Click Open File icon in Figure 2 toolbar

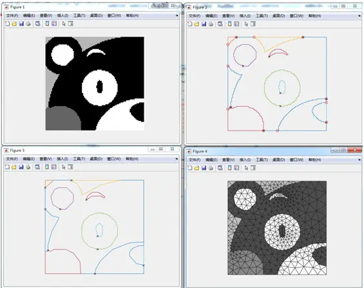197,24
